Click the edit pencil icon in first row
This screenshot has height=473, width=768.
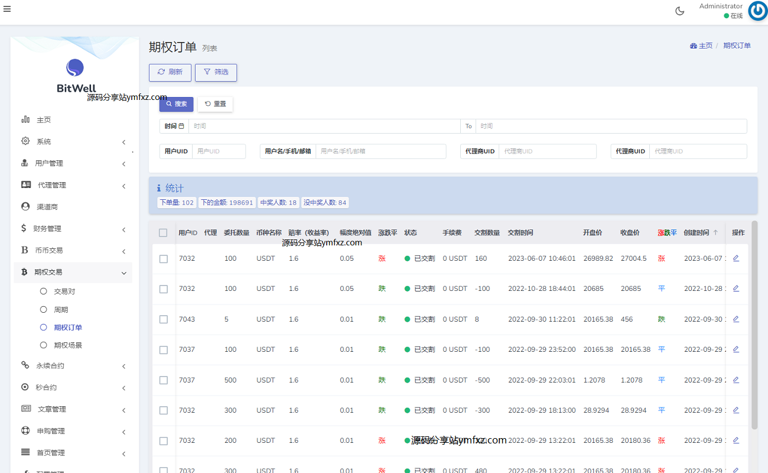point(736,258)
